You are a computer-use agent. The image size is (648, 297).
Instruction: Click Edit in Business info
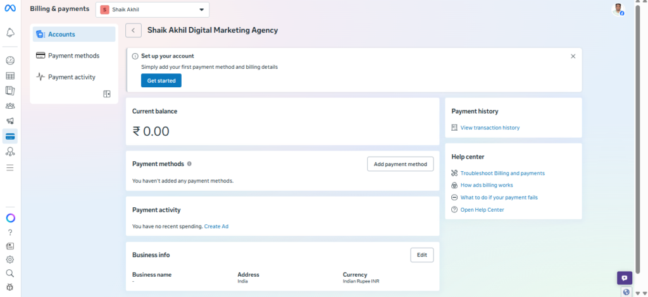point(422,255)
